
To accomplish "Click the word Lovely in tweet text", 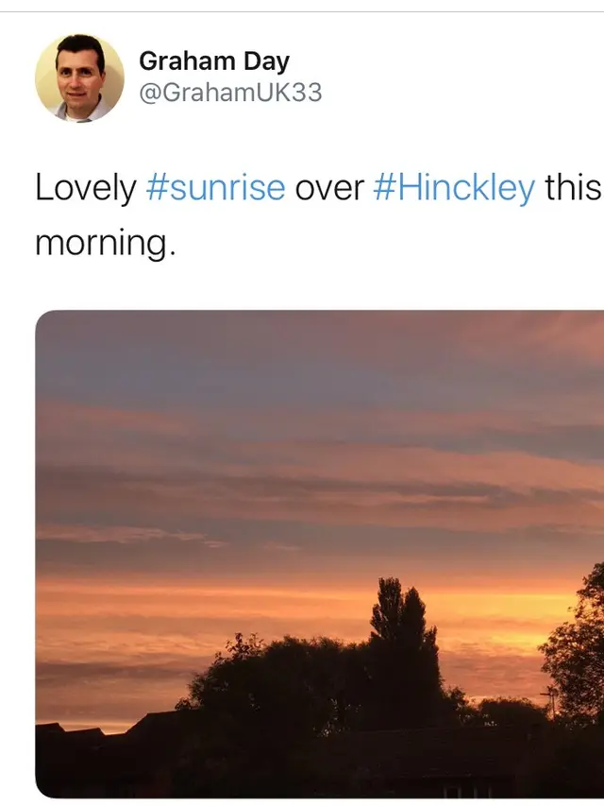I will (86, 188).
